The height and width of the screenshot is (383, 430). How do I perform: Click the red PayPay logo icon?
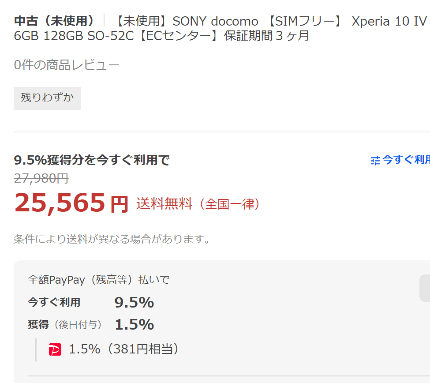pos(55,350)
